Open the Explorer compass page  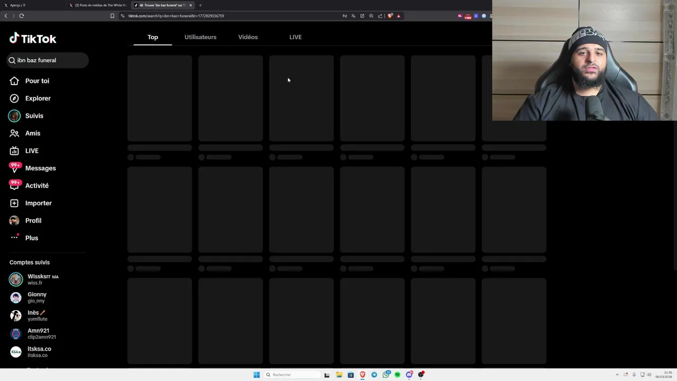click(x=31, y=98)
